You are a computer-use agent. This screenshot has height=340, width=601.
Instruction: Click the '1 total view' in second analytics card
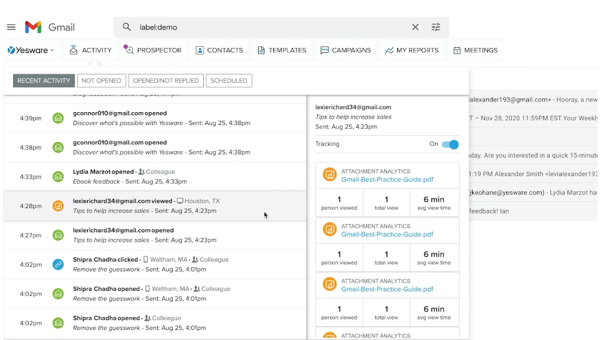click(387, 258)
